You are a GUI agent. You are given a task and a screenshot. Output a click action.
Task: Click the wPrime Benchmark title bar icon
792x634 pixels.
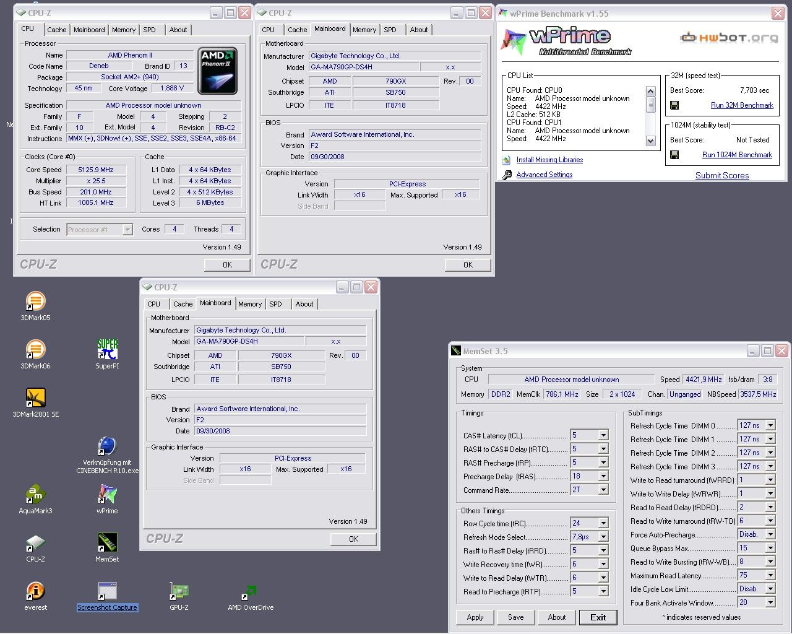[503, 13]
